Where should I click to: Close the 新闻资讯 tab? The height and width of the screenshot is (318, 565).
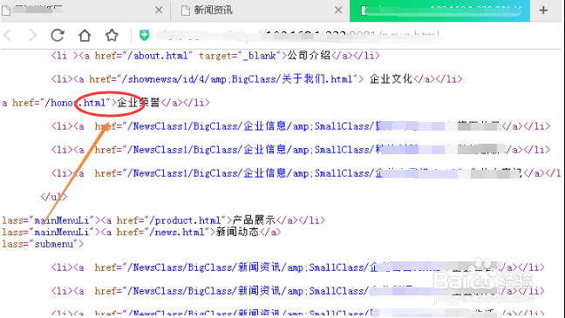[x=338, y=10]
